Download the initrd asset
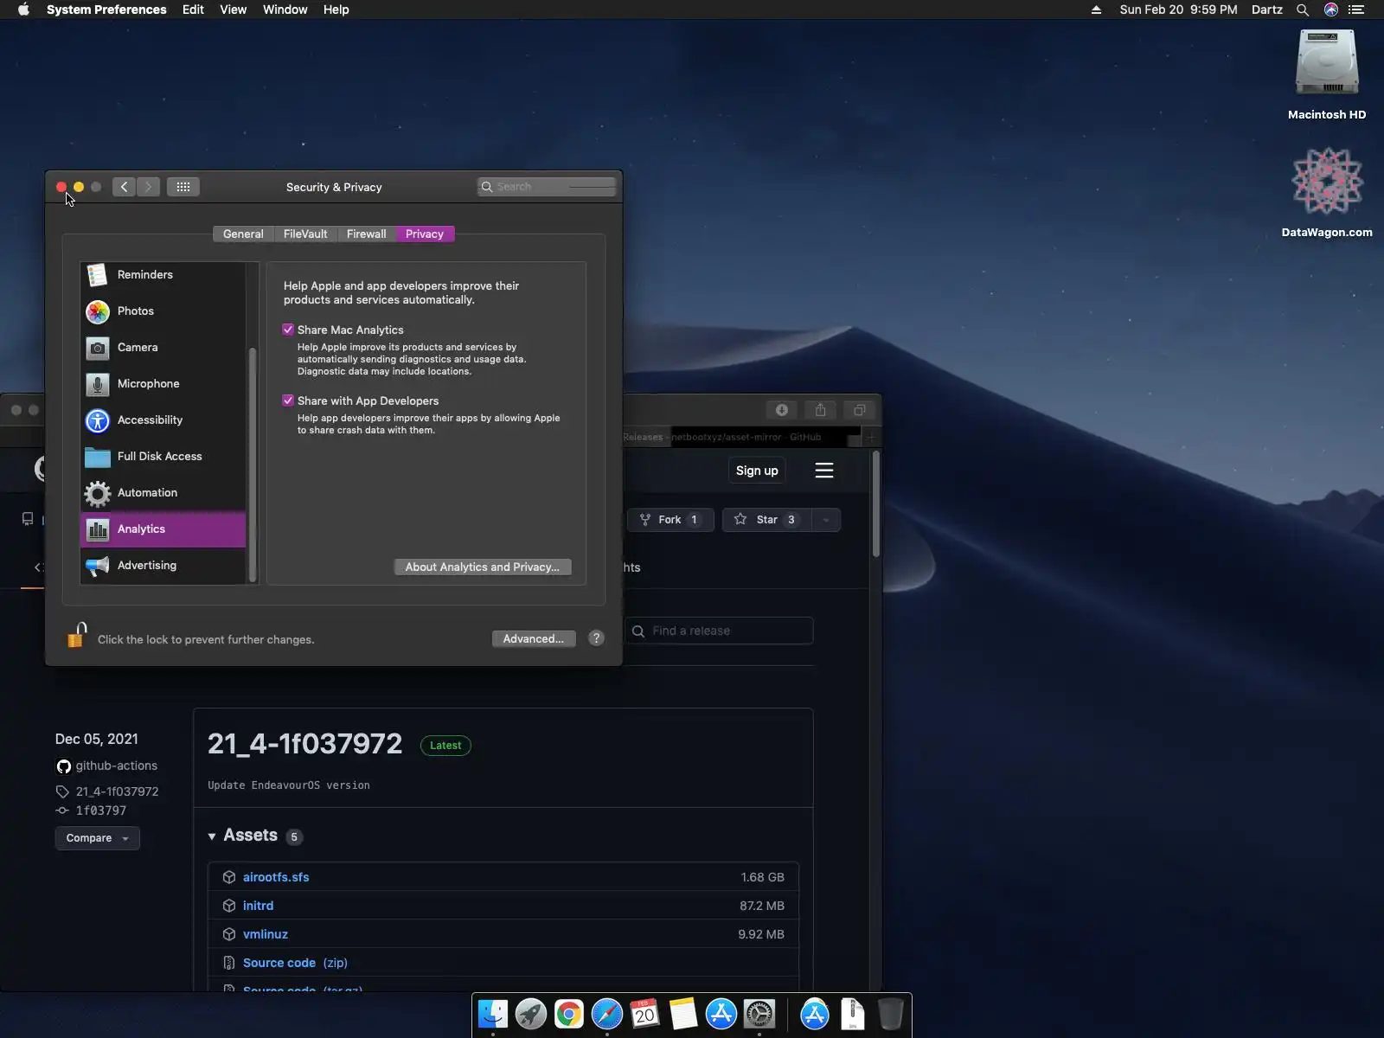Viewport: 1384px width, 1038px height. pos(258,906)
